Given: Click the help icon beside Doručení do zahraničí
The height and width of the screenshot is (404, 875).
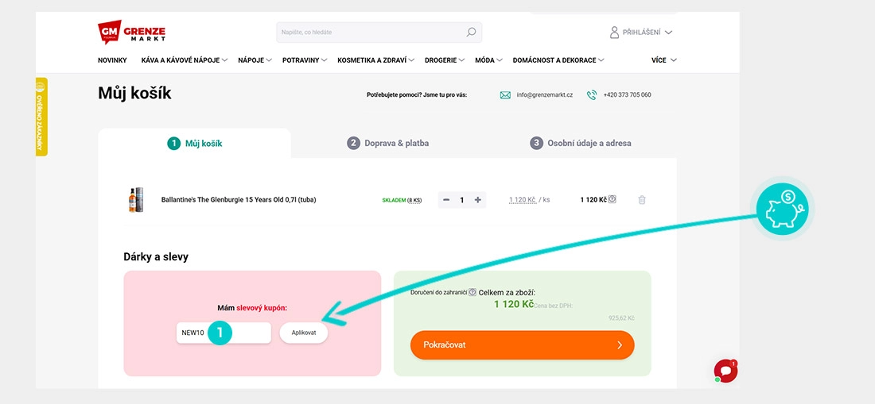Looking at the screenshot, I should [x=472, y=292].
